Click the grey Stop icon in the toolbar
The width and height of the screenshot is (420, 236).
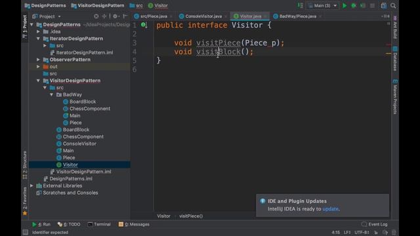pyautogui.click(x=372, y=6)
